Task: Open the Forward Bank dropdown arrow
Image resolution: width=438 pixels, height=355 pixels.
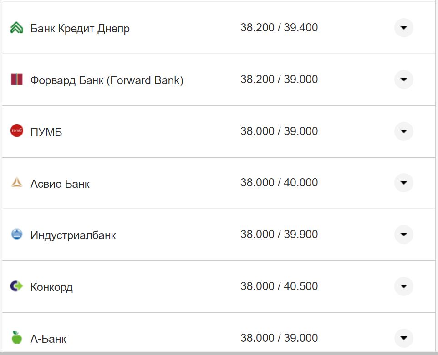Action: point(403,79)
